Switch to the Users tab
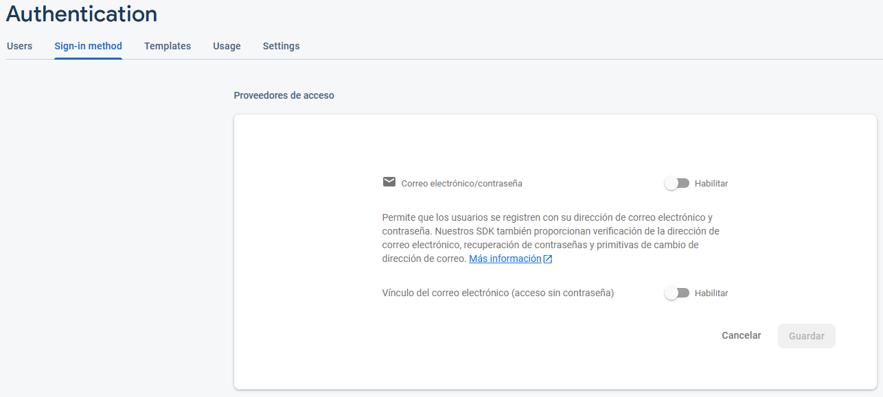Viewport: 883px width, 397px height. 19,46
